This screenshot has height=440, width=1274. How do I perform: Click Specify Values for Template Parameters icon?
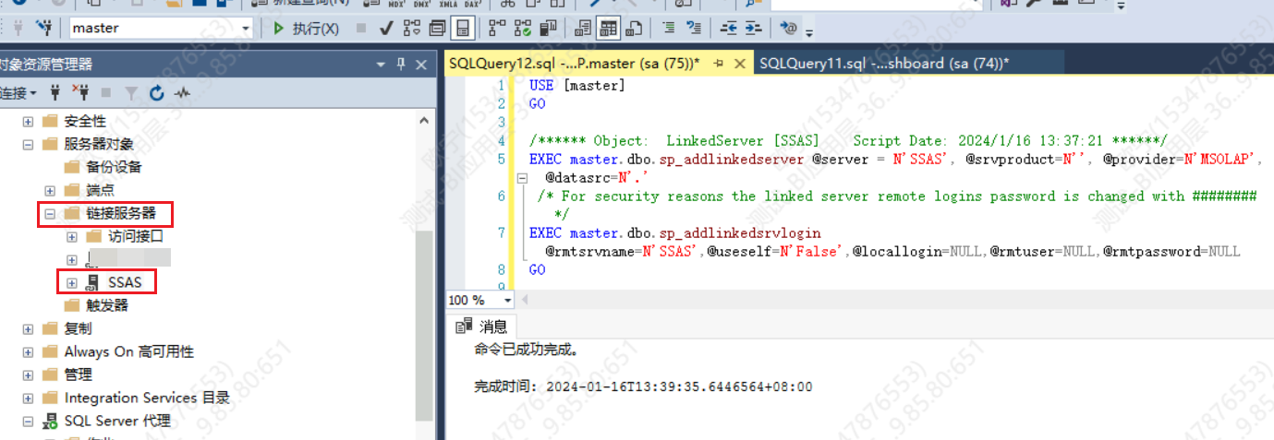pyautogui.click(x=788, y=28)
